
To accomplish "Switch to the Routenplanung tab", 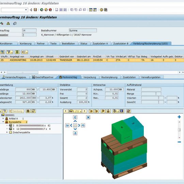I will click(x=109, y=77).
